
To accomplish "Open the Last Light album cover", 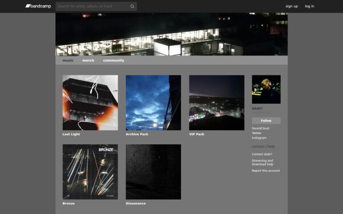I will [90, 103].
